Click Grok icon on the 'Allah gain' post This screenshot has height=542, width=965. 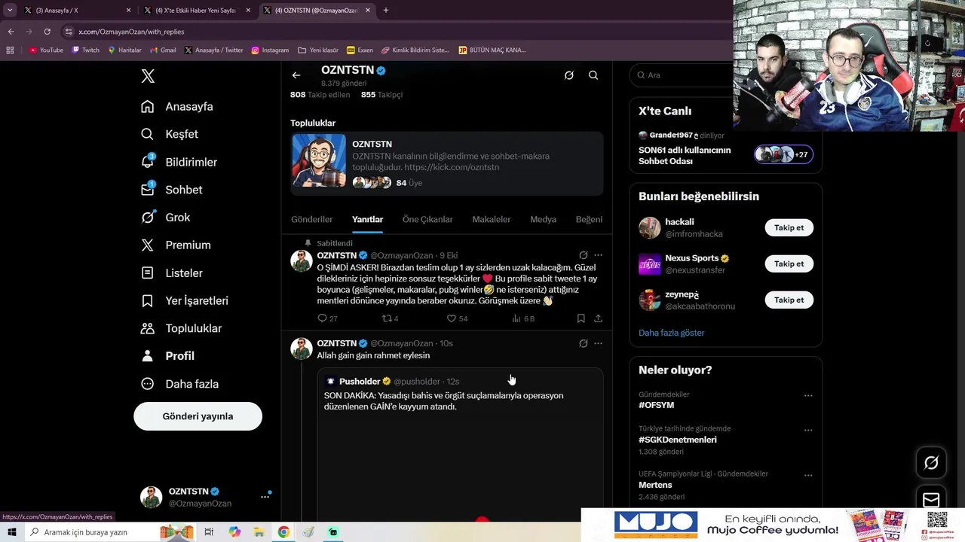coord(583,343)
